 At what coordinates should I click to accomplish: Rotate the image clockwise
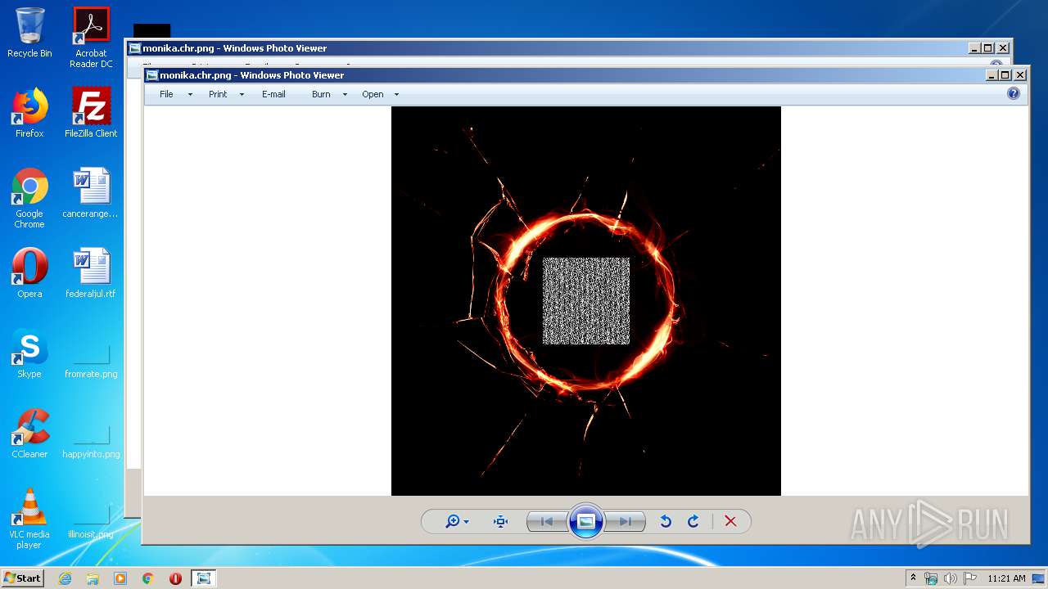point(693,522)
